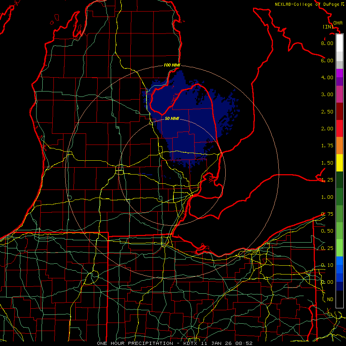Image resolution: width=346 pixels, height=346 pixels.
Task: Click the 1.50 legend value
Action: click(327, 163)
